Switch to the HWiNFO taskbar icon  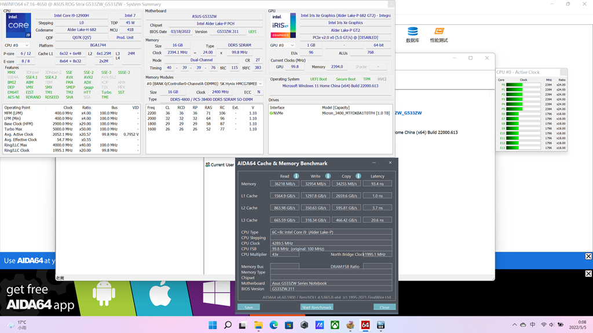pyautogui.click(x=380, y=325)
